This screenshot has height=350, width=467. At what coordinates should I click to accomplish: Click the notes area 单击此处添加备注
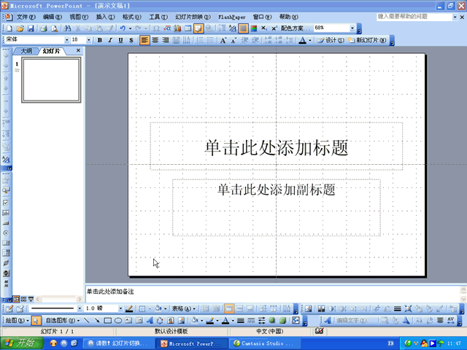click(110, 292)
